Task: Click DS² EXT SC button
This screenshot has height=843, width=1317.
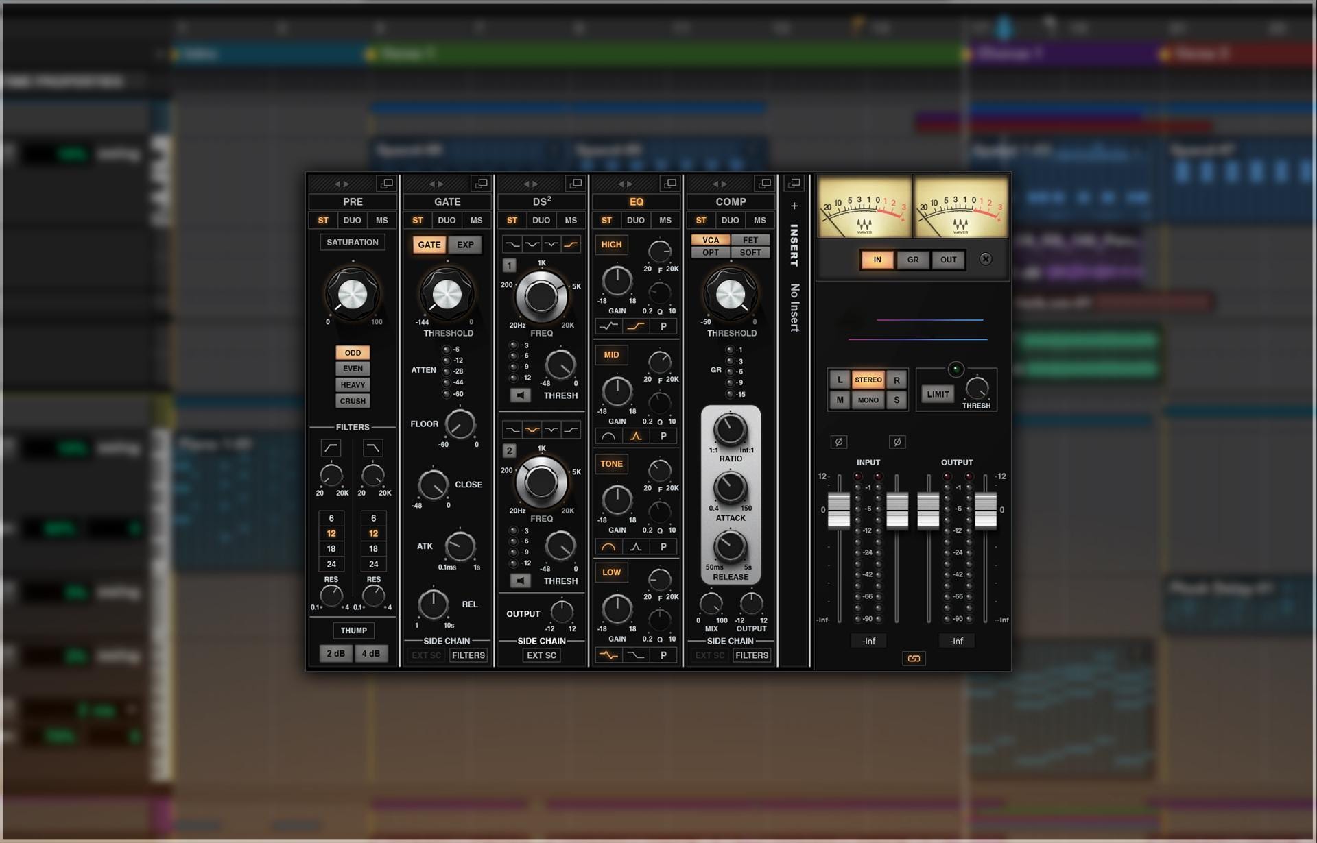Action: pos(541,655)
